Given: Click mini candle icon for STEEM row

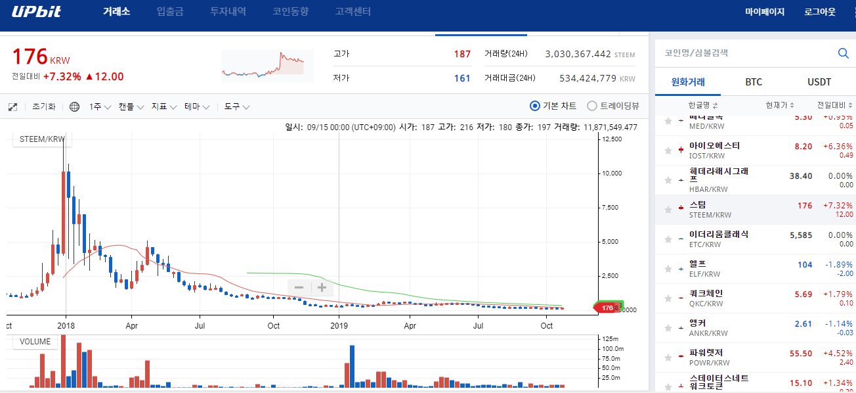Looking at the screenshot, I should click(x=681, y=208).
